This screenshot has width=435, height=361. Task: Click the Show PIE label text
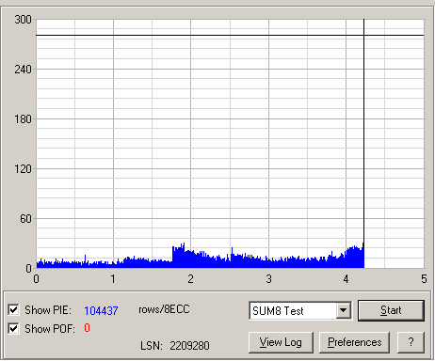(x=48, y=310)
